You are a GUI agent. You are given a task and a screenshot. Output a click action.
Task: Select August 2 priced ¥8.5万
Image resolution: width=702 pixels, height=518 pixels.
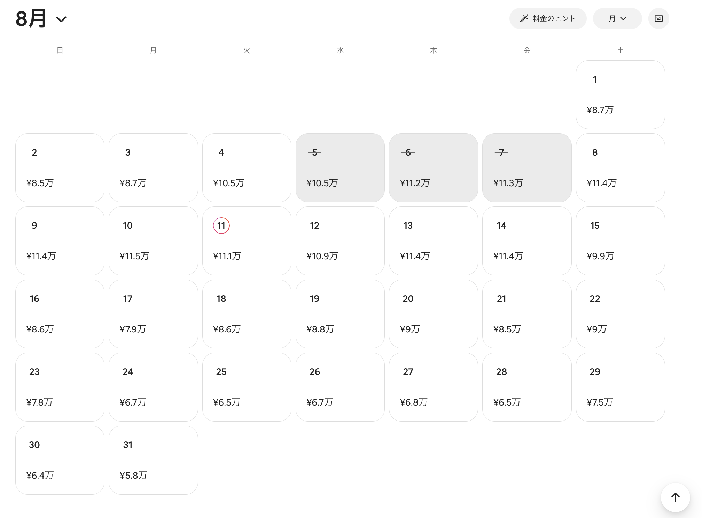pyautogui.click(x=60, y=167)
